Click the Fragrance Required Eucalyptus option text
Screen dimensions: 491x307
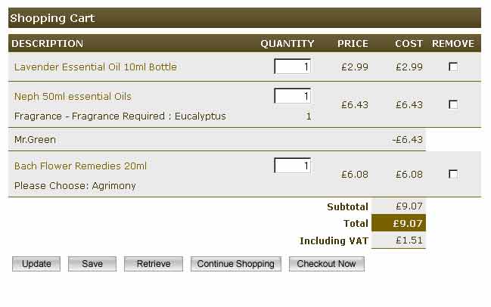click(x=120, y=116)
